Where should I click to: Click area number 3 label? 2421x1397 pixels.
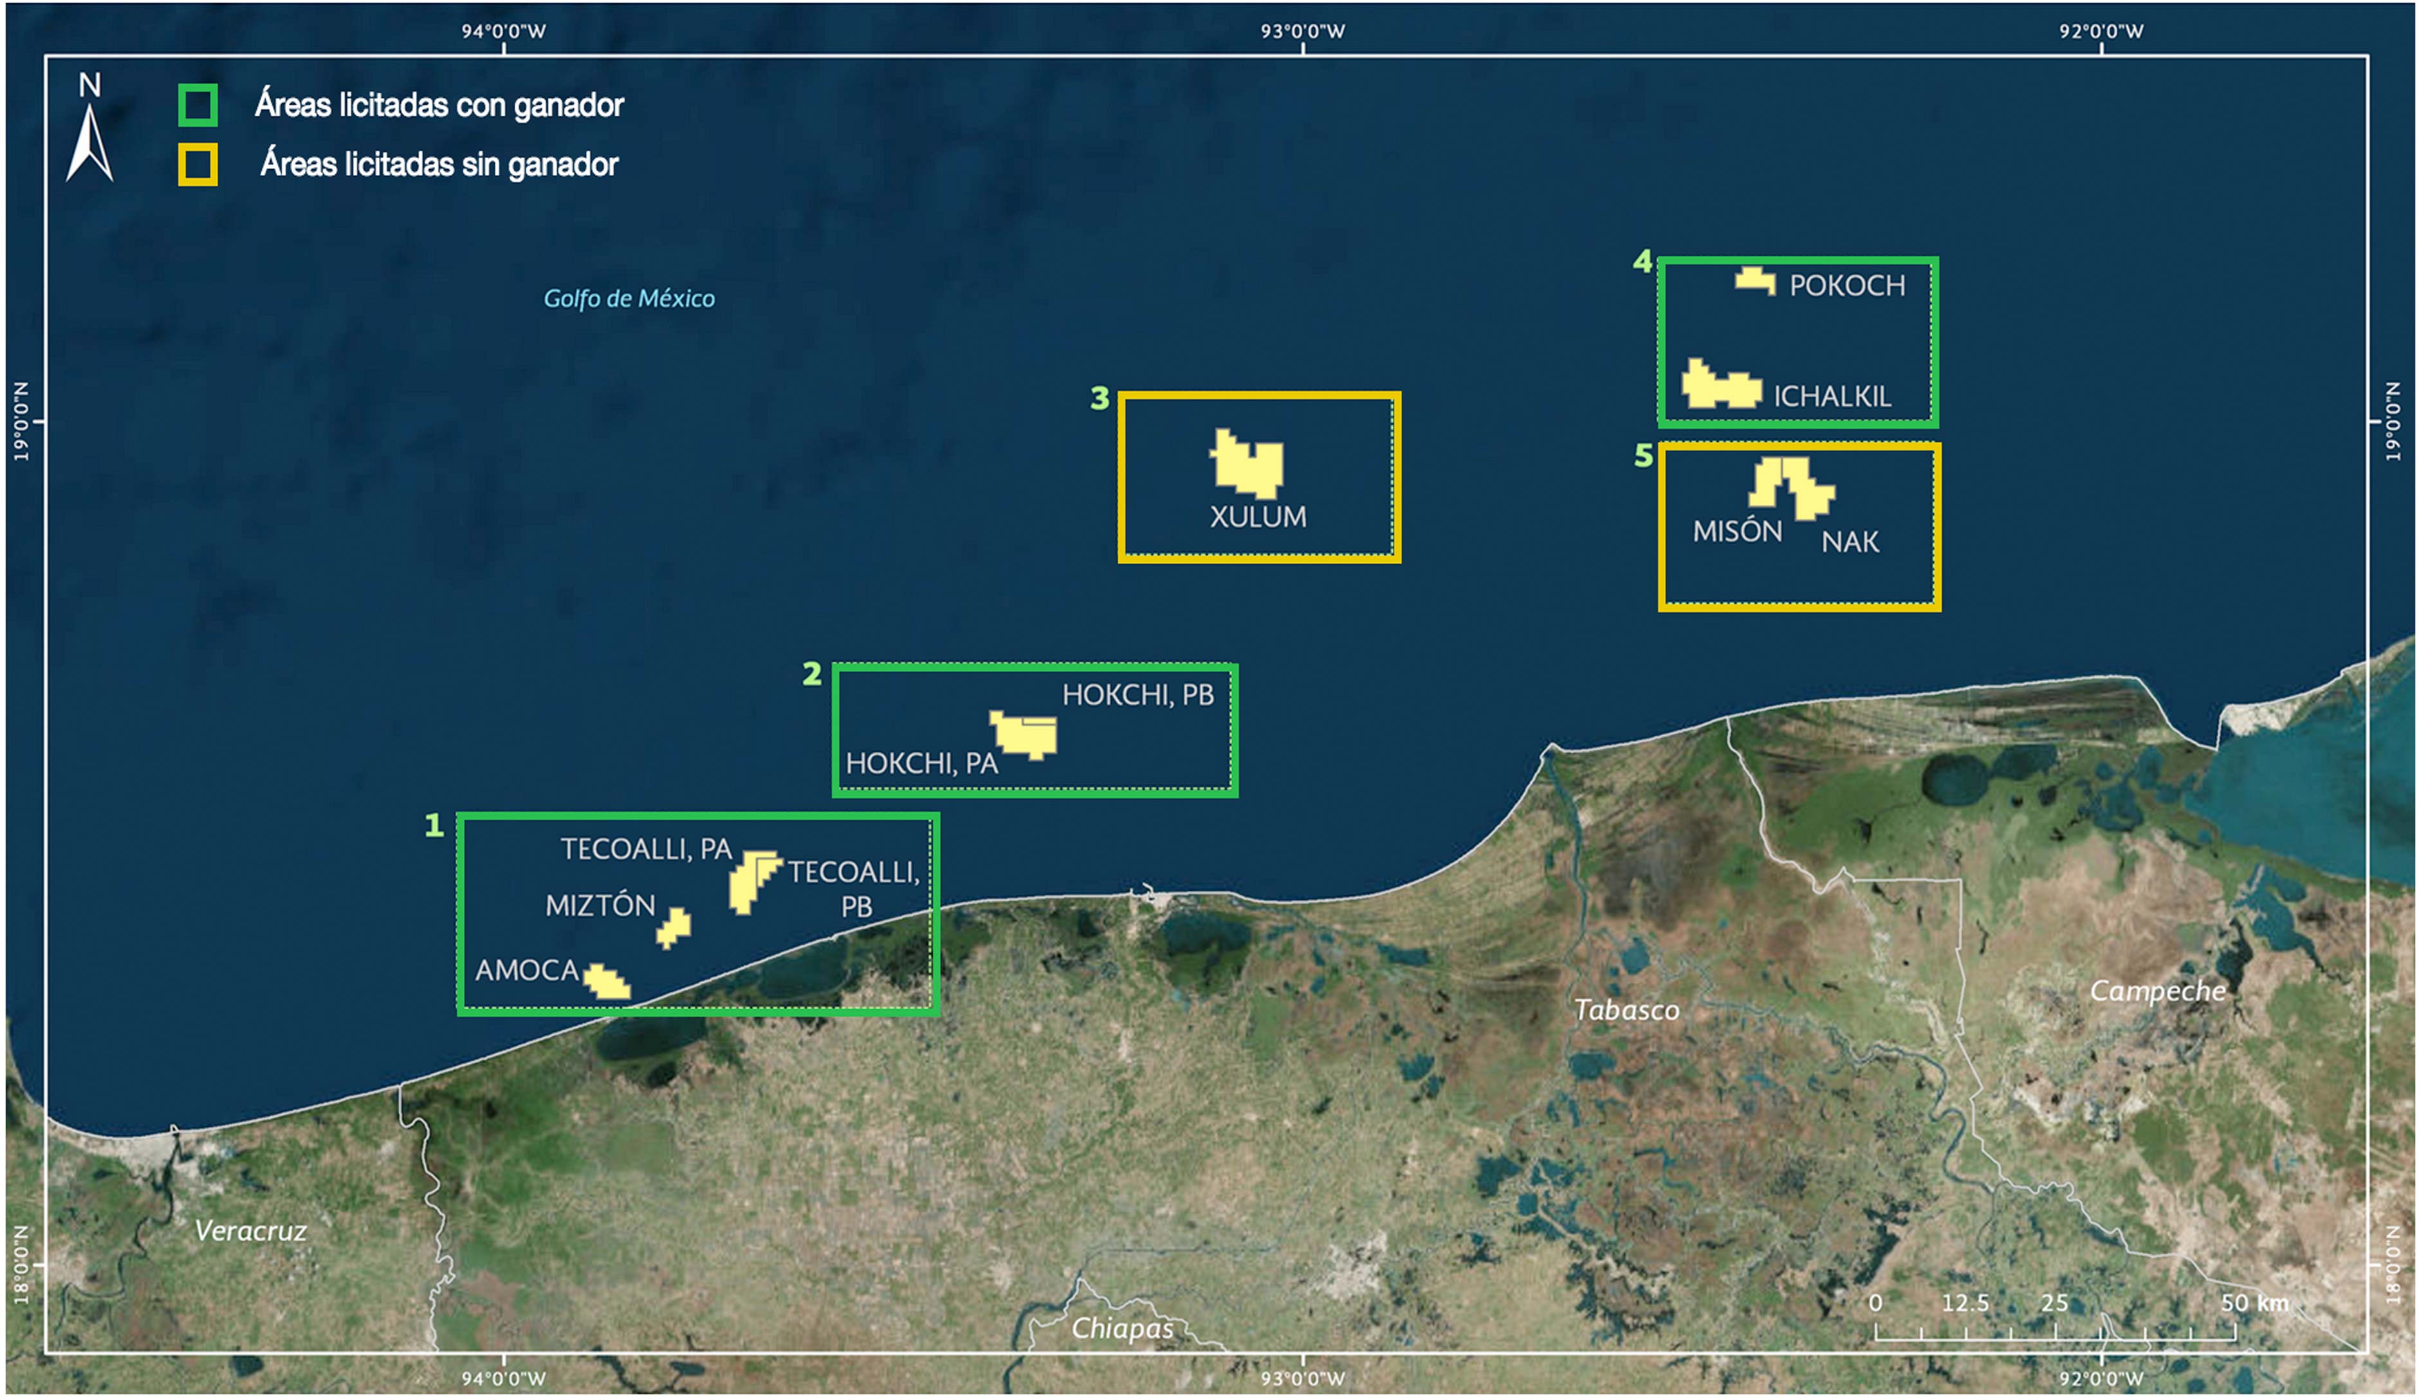tap(1100, 398)
